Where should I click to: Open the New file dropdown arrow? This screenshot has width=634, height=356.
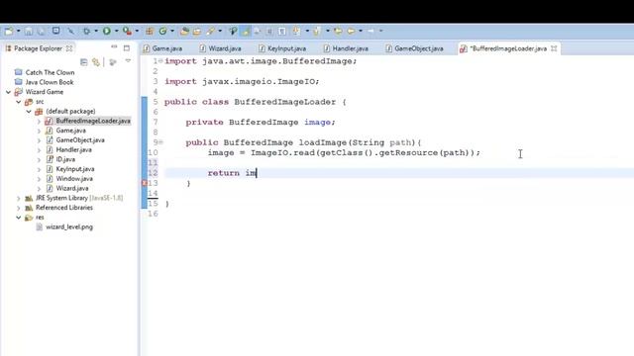(18, 31)
